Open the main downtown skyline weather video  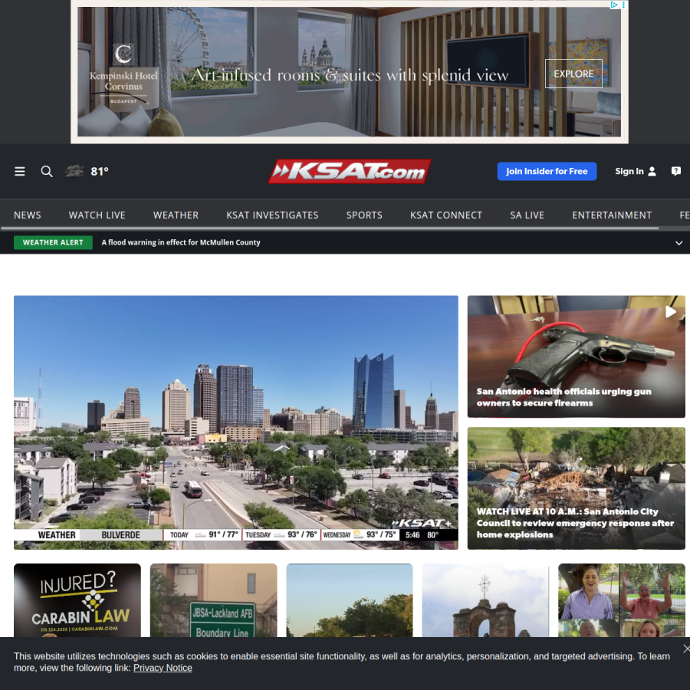(x=236, y=422)
